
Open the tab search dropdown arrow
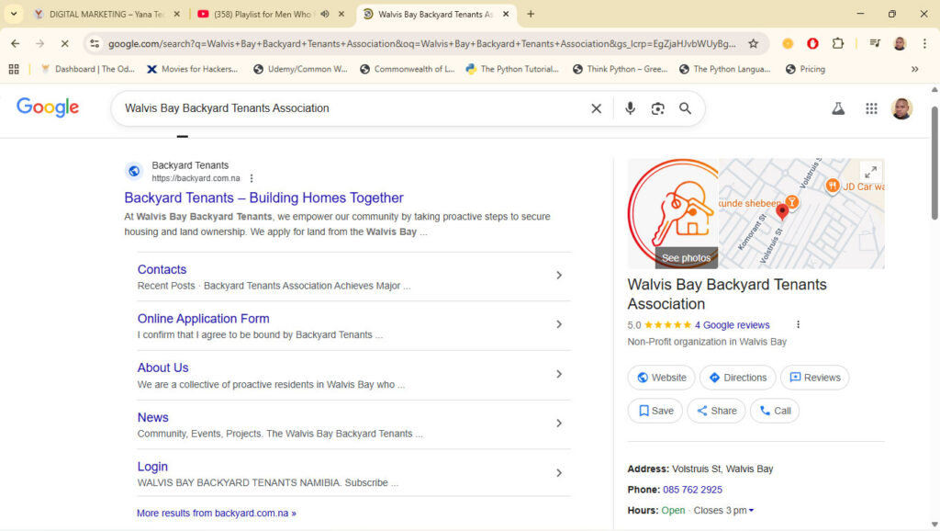click(x=13, y=14)
